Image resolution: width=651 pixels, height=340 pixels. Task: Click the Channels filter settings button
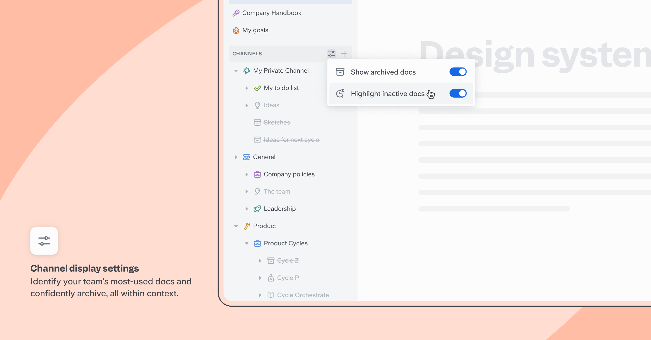[x=331, y=53]
